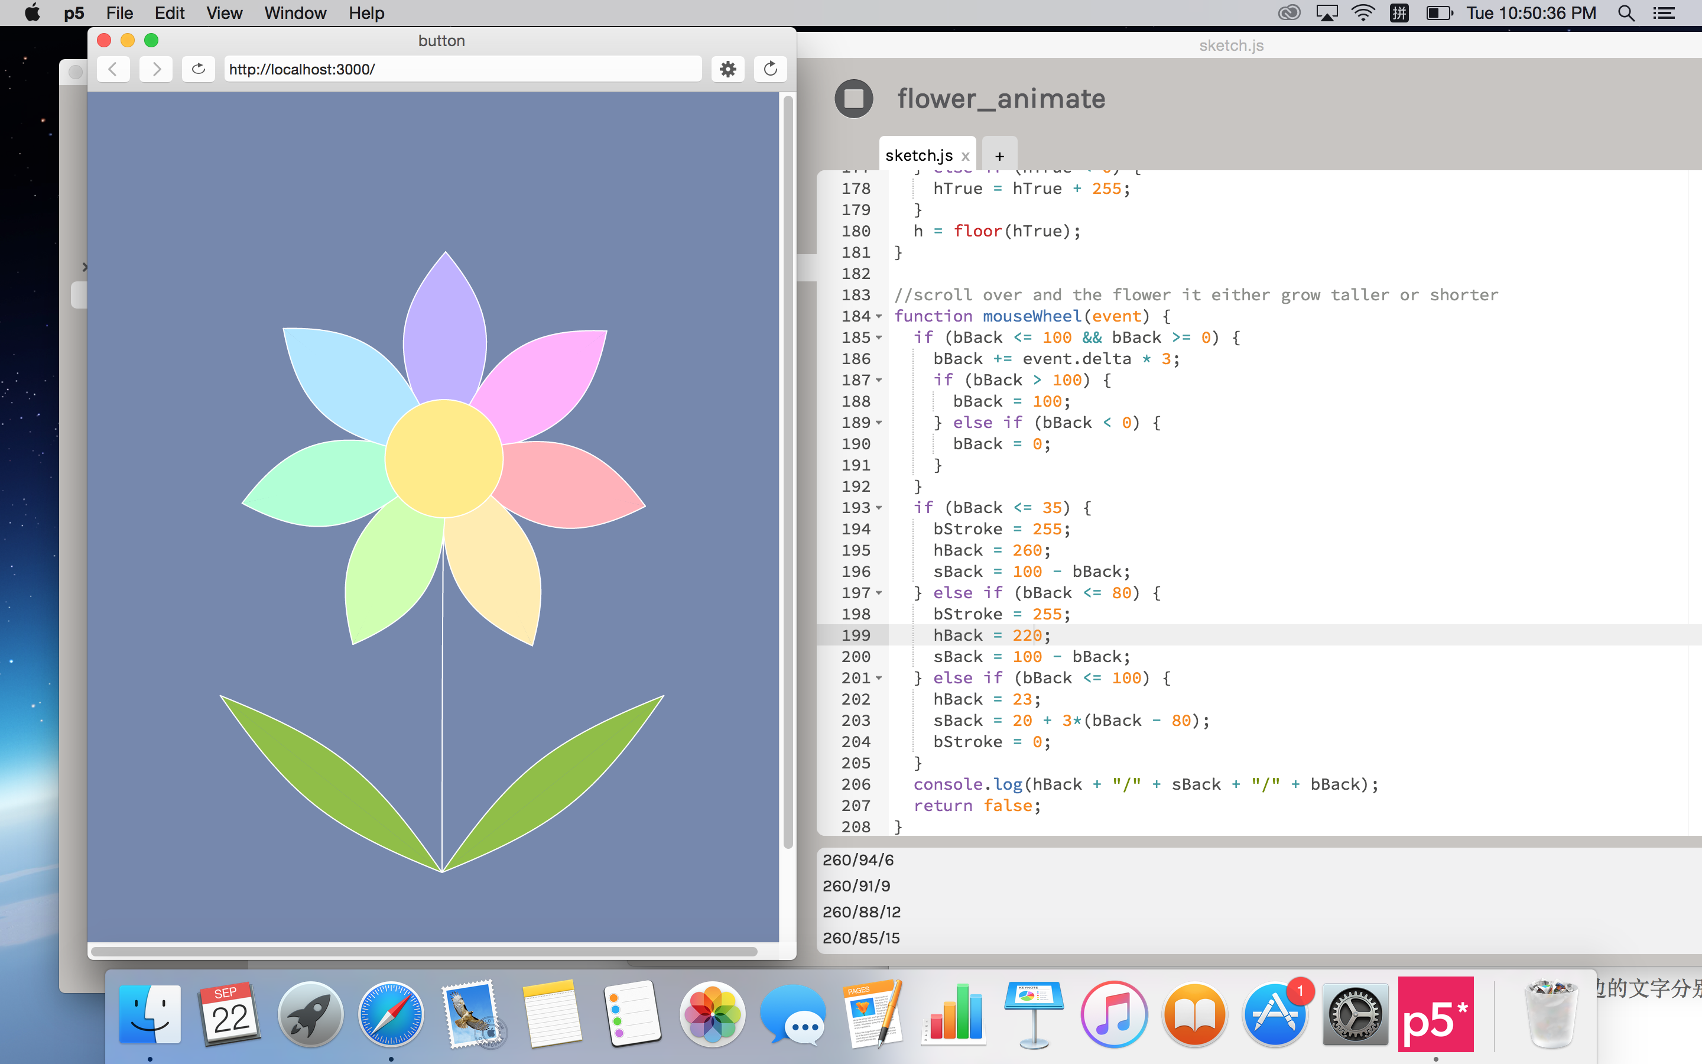Open Messages from the Dock

coord(792,1014)
